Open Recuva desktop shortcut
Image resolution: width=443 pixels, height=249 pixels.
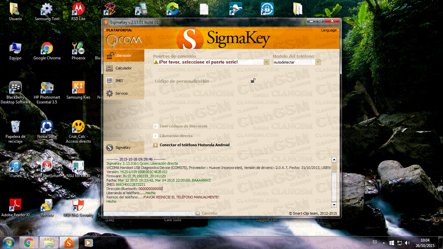pyautogui.click(x=47, y=208)
